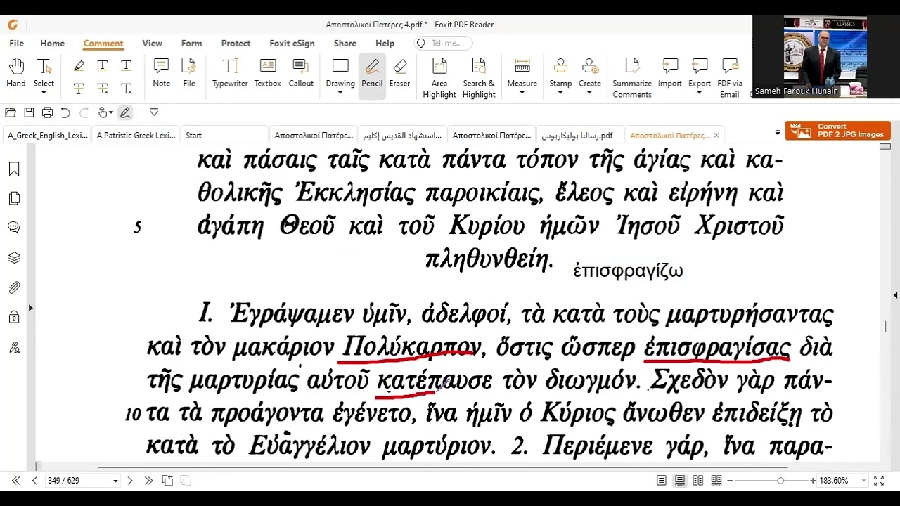Show the document tab list dropdown
900x506 pixels.
[778, 133]
